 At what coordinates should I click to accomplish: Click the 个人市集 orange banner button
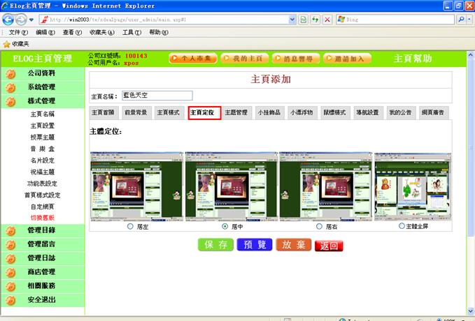tap(192, 59)
